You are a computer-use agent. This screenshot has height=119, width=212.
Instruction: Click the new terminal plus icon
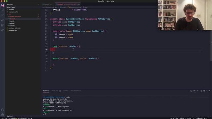197,91
